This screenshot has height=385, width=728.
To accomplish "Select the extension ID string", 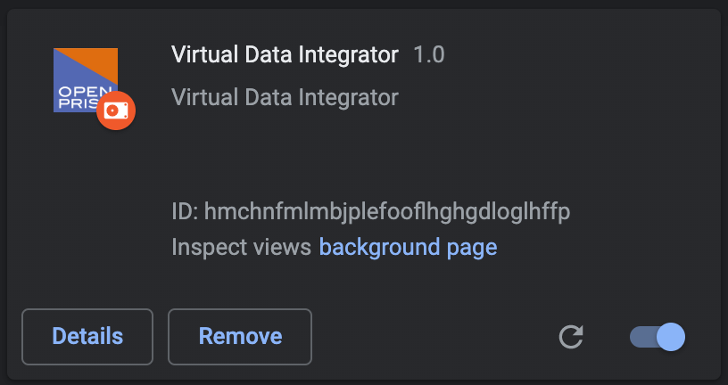I will [387, 211].
